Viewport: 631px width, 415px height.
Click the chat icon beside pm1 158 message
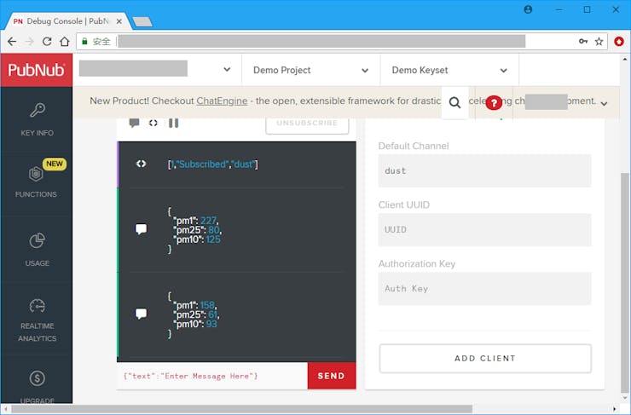coord(141,314)
